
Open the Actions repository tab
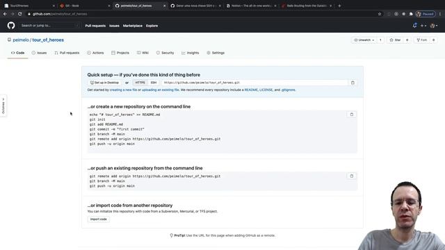point(95,53)
